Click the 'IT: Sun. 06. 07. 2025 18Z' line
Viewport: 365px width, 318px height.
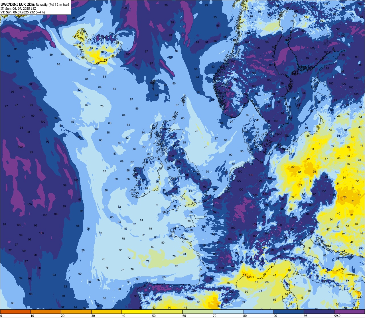[18, 9]
